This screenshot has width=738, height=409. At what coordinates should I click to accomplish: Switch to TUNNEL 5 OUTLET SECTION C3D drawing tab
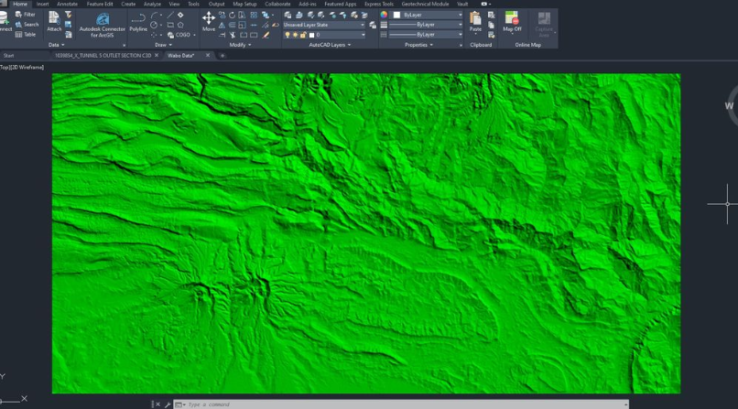pos(103,56)
